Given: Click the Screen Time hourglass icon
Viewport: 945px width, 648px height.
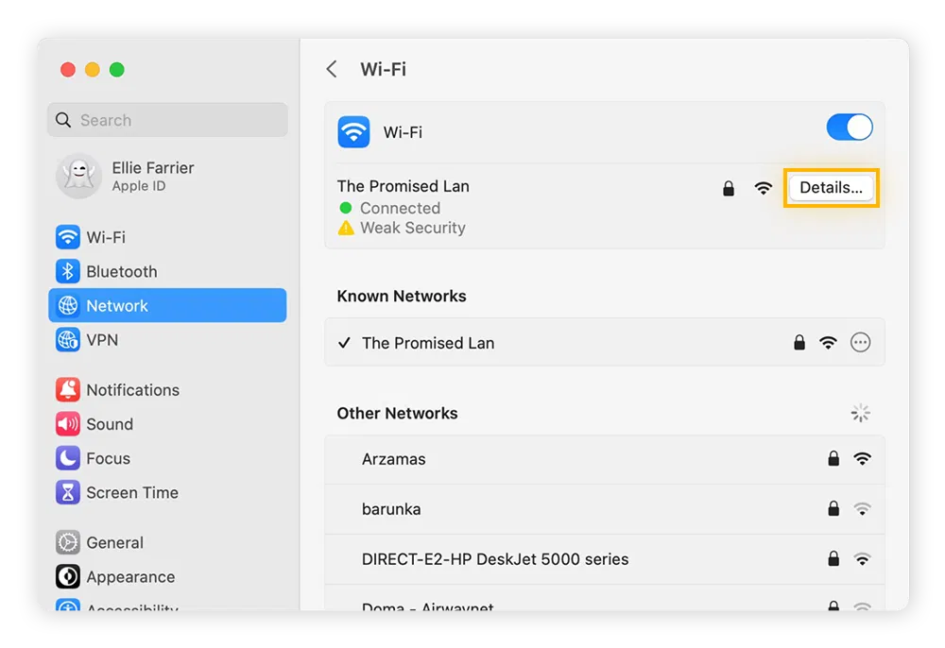Looking at the screenshot, I should 67,493.
